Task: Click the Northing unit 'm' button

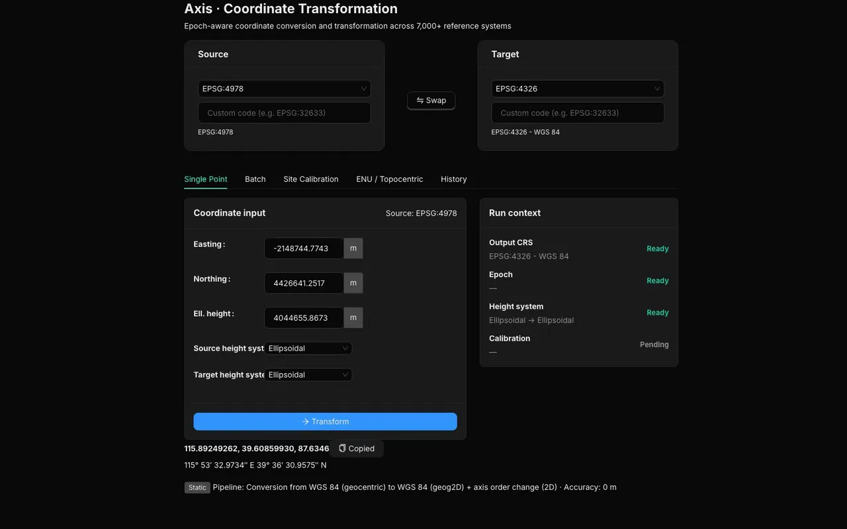Action: pos(353,283)
